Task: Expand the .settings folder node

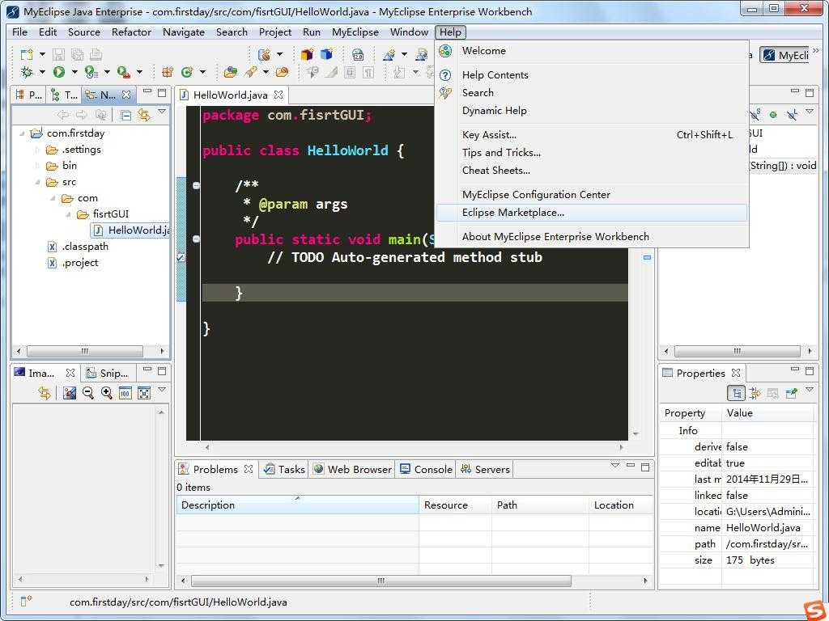Action: click(x=37, y=150)
